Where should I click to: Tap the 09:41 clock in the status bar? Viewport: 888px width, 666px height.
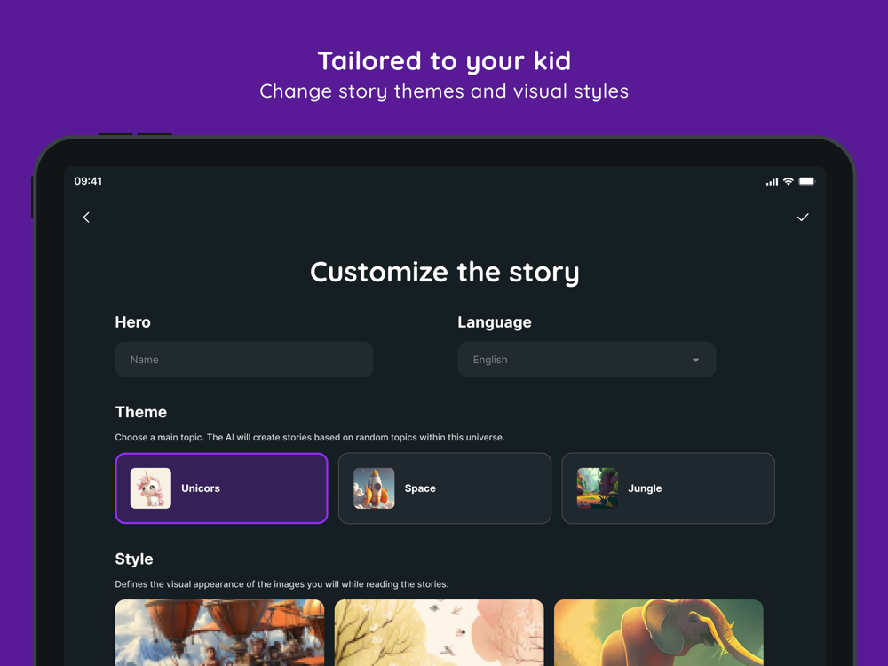pos(88,181)
